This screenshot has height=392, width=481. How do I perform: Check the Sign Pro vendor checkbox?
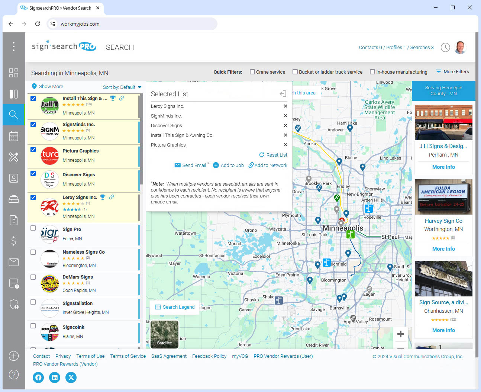[33, 228]
